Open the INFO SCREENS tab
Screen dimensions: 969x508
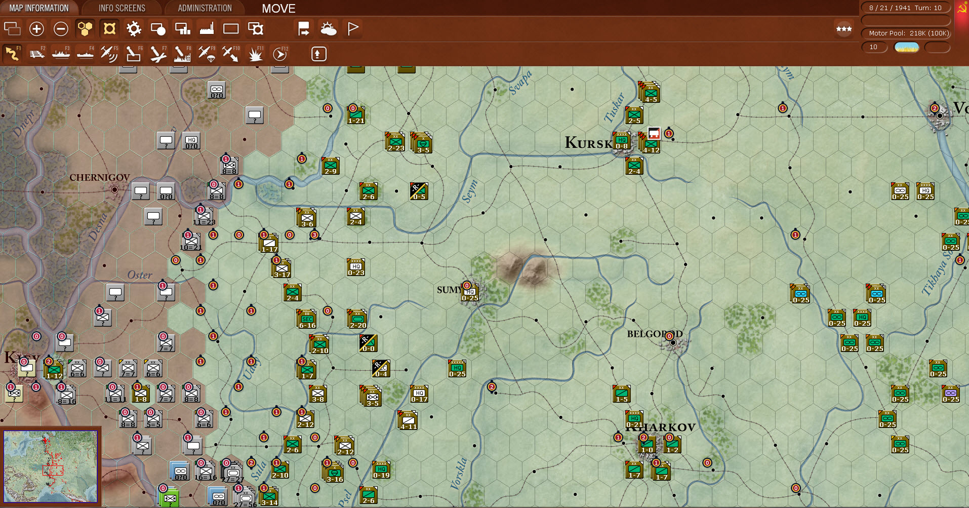pyautogui.click(x=122, y=8)
